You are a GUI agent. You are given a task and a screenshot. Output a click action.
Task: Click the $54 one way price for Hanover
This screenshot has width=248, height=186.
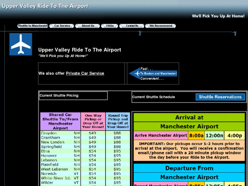(92, 156)
